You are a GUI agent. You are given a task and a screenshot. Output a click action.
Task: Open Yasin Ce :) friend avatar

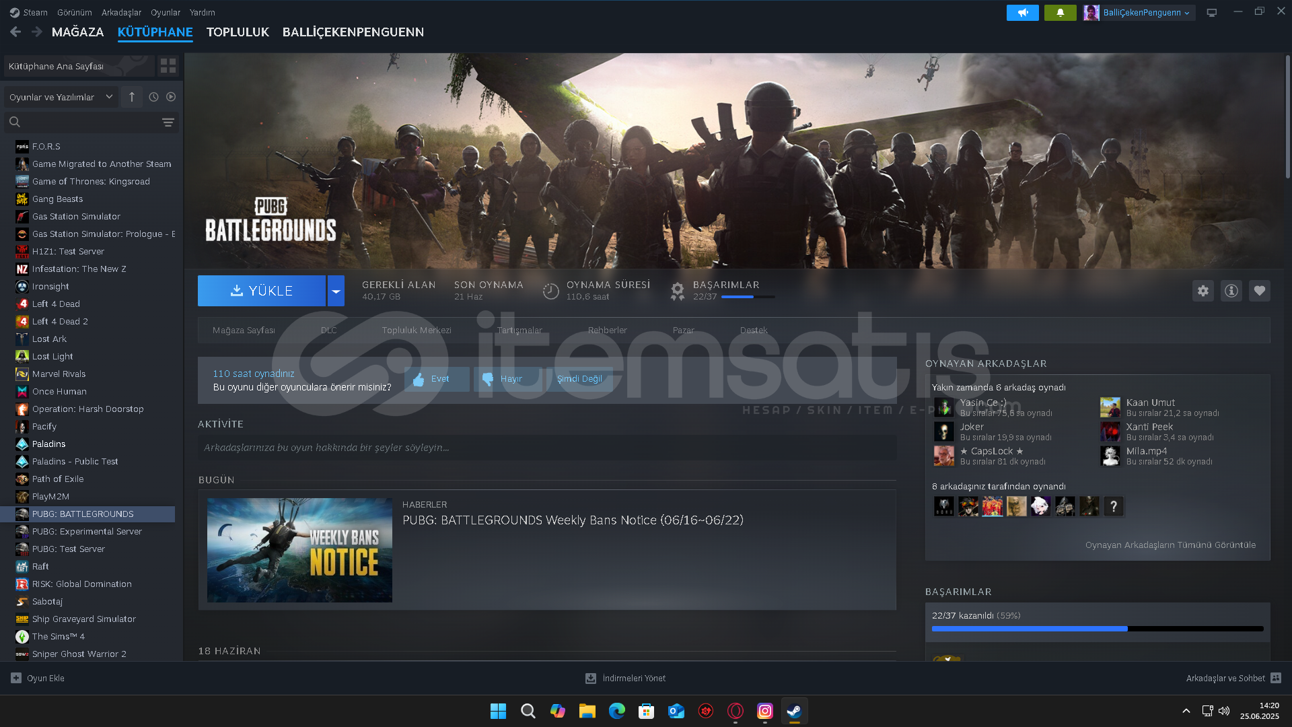pos(943,407)
